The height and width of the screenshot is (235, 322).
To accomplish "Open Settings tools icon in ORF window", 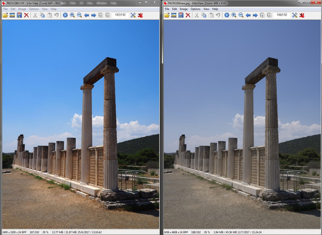I will click(133, 15).
